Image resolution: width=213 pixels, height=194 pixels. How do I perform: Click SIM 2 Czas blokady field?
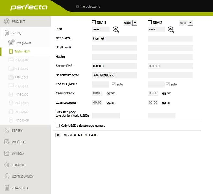point(153,93)
